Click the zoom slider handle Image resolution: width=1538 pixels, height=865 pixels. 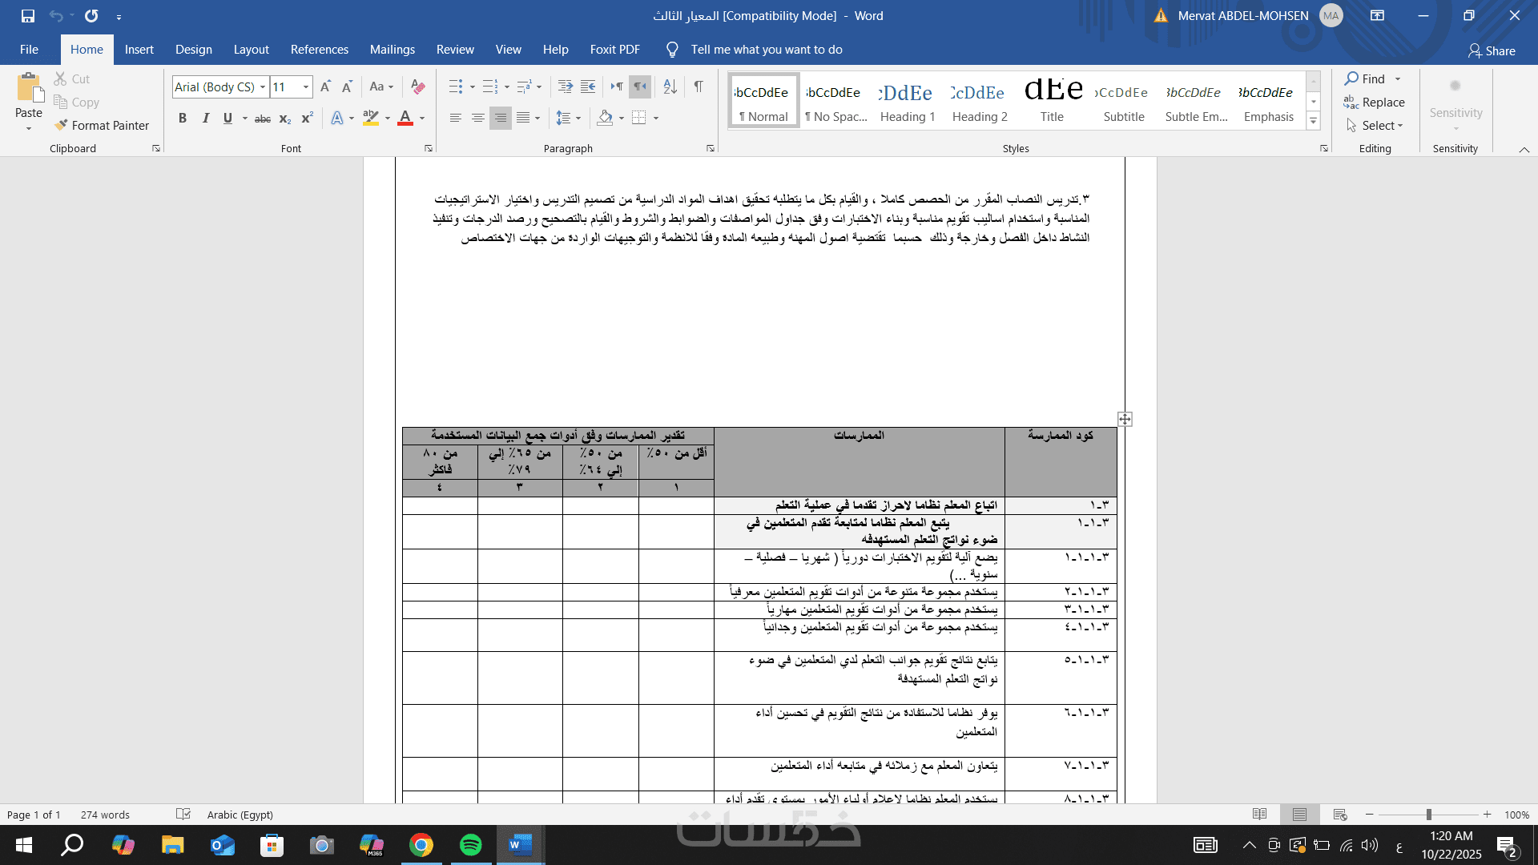tap(1428, 815)
